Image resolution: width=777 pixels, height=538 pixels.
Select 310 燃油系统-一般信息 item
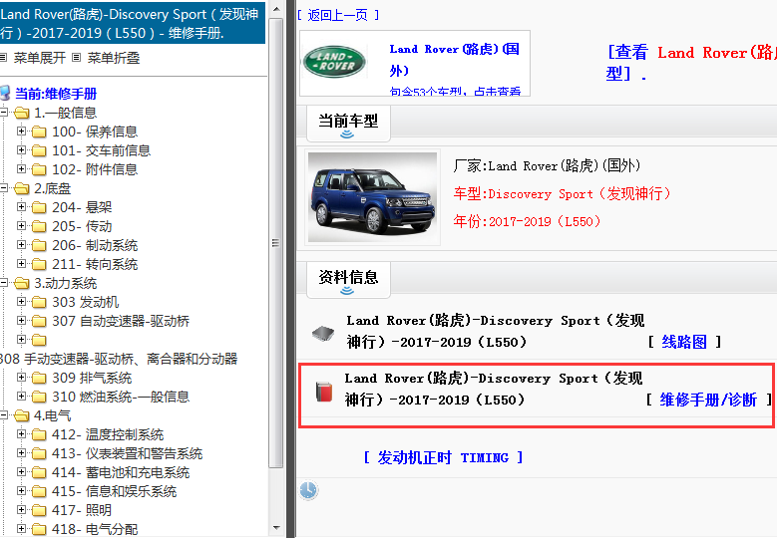tap(121, 397)
